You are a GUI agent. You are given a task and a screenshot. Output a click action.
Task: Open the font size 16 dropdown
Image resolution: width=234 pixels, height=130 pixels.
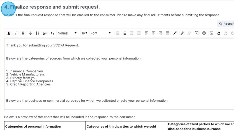tap(84, 33)
